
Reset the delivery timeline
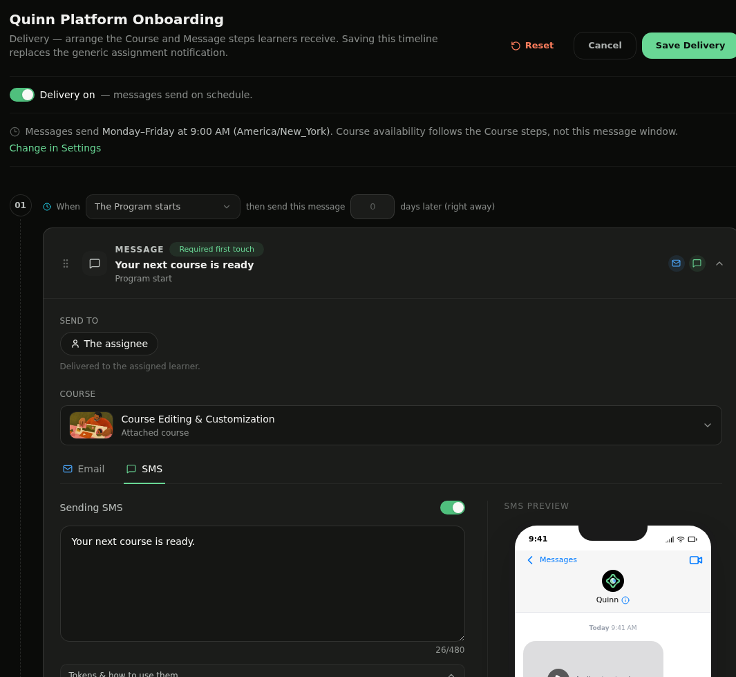pos(532,46)
